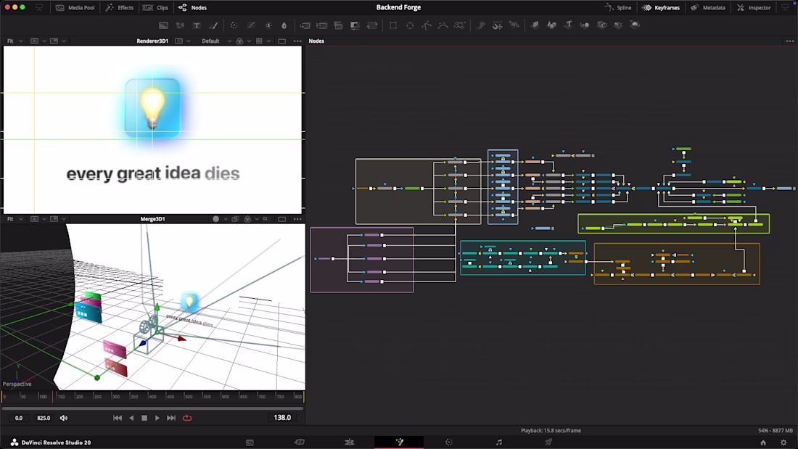Add a Transform node from toolbar

[x=372, y=25]
